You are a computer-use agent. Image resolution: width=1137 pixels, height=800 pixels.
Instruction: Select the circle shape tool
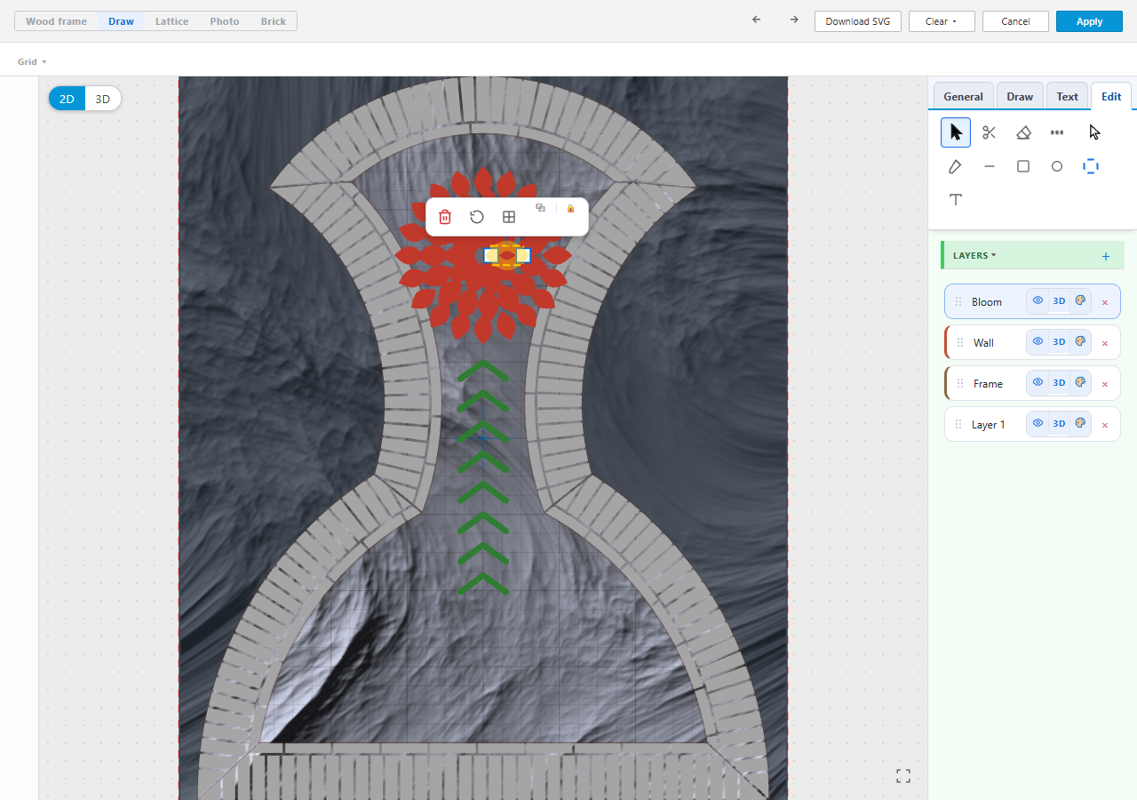[1057, 166]
